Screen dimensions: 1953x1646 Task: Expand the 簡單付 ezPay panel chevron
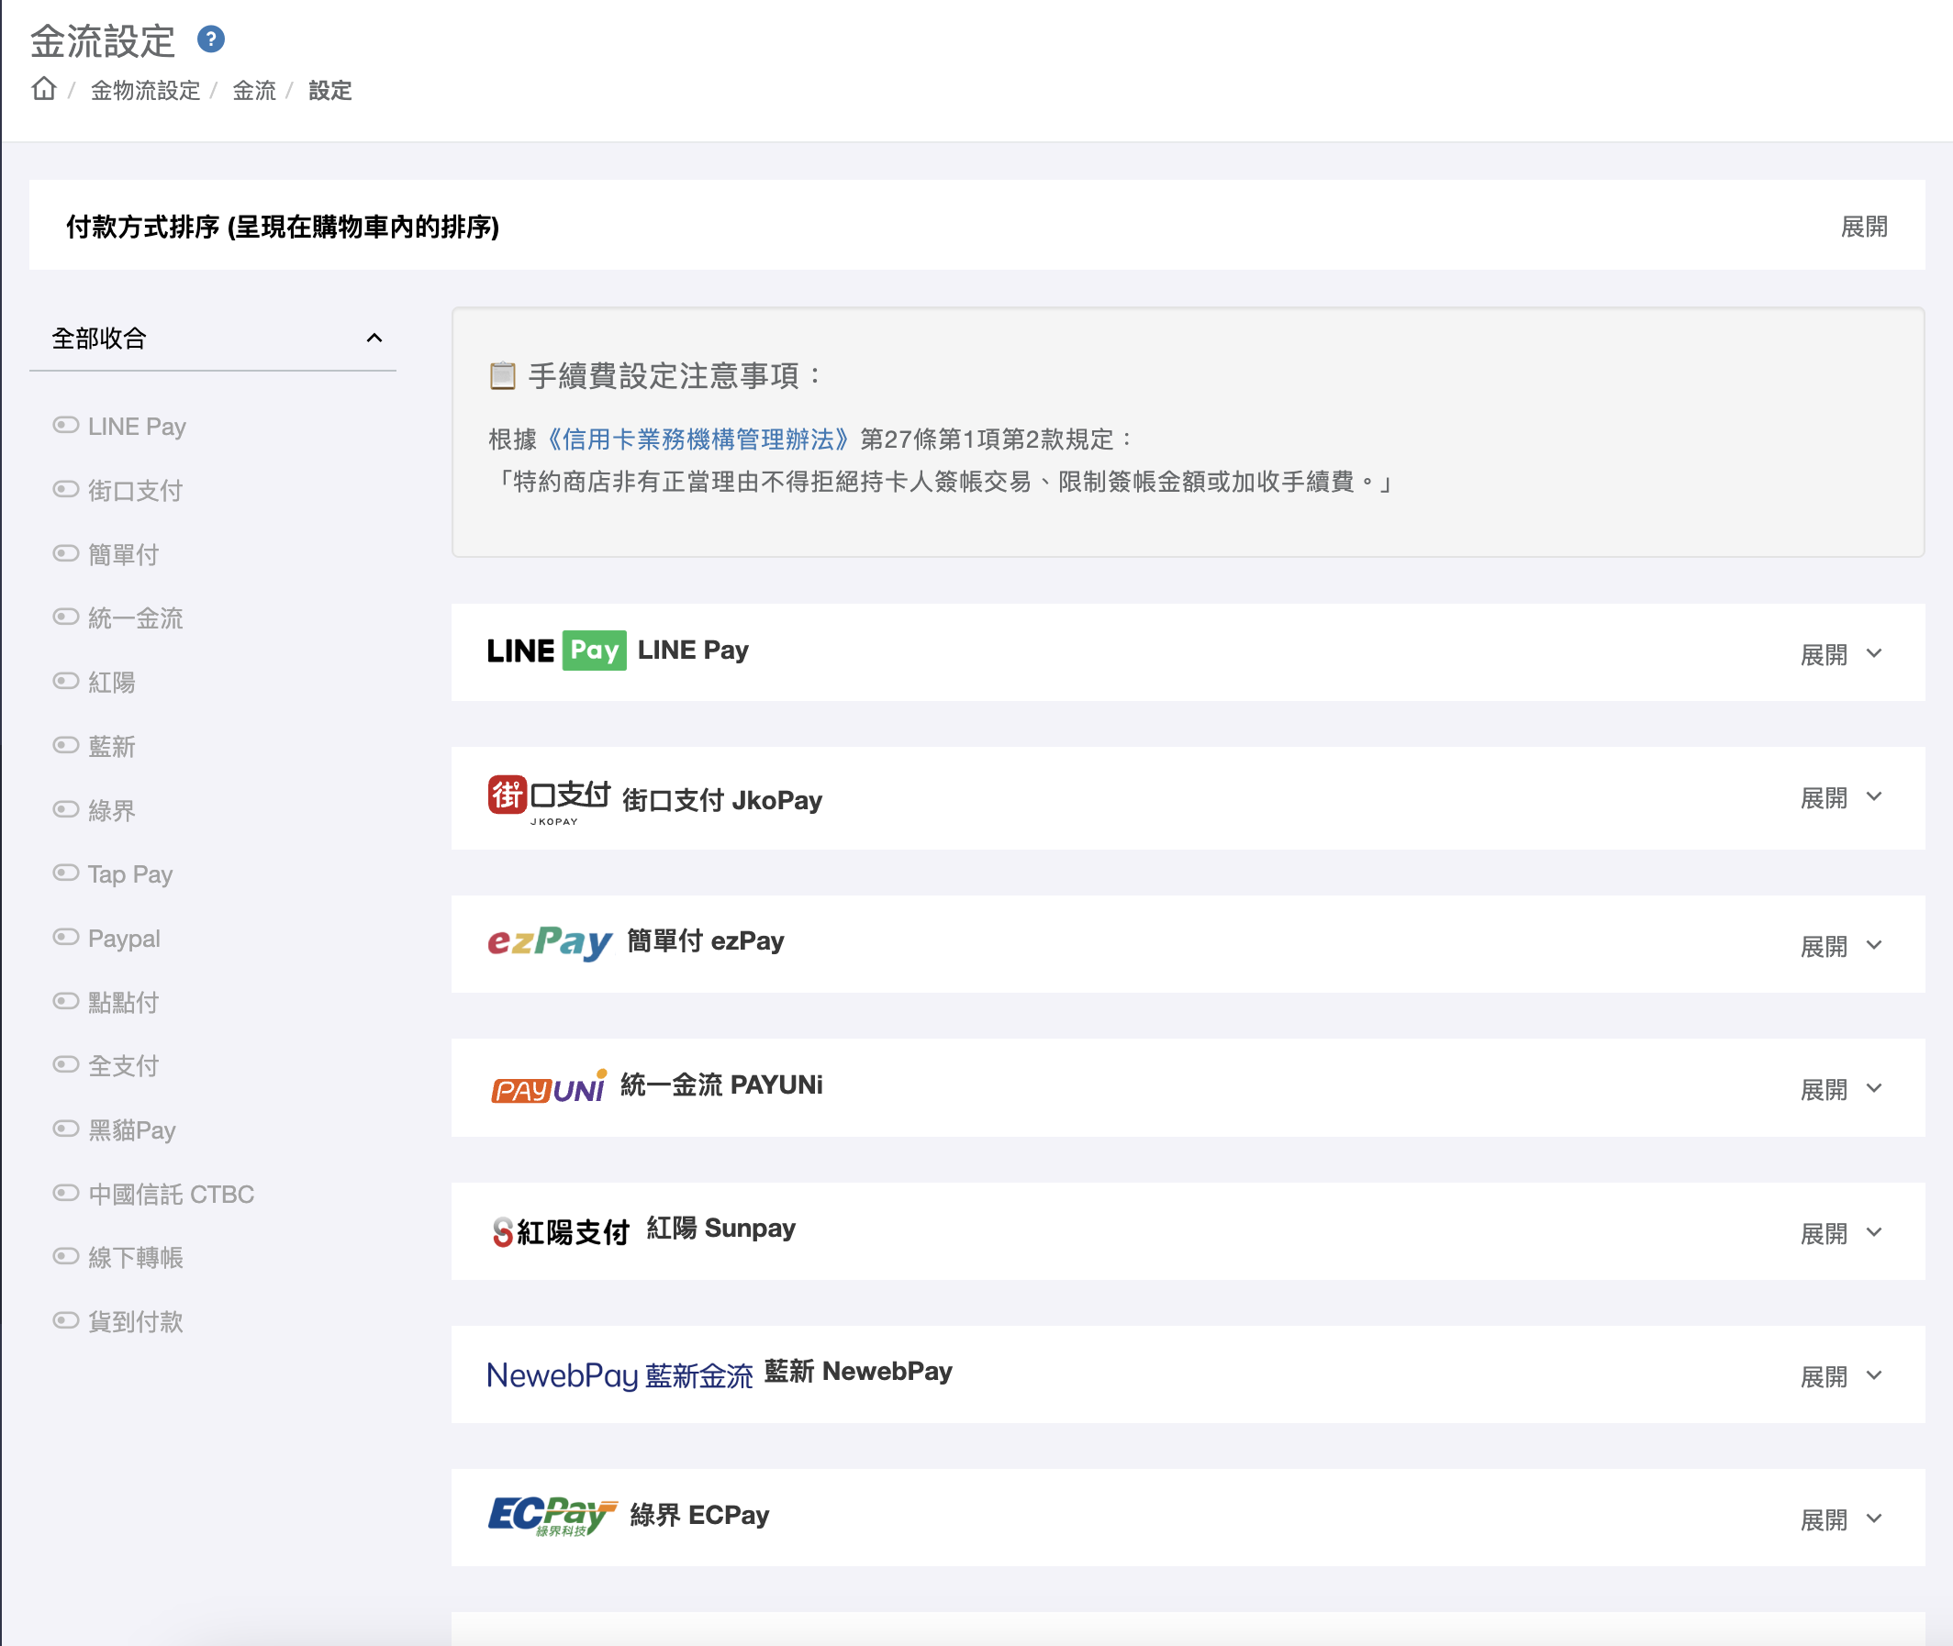click(x=1875, y=945)
